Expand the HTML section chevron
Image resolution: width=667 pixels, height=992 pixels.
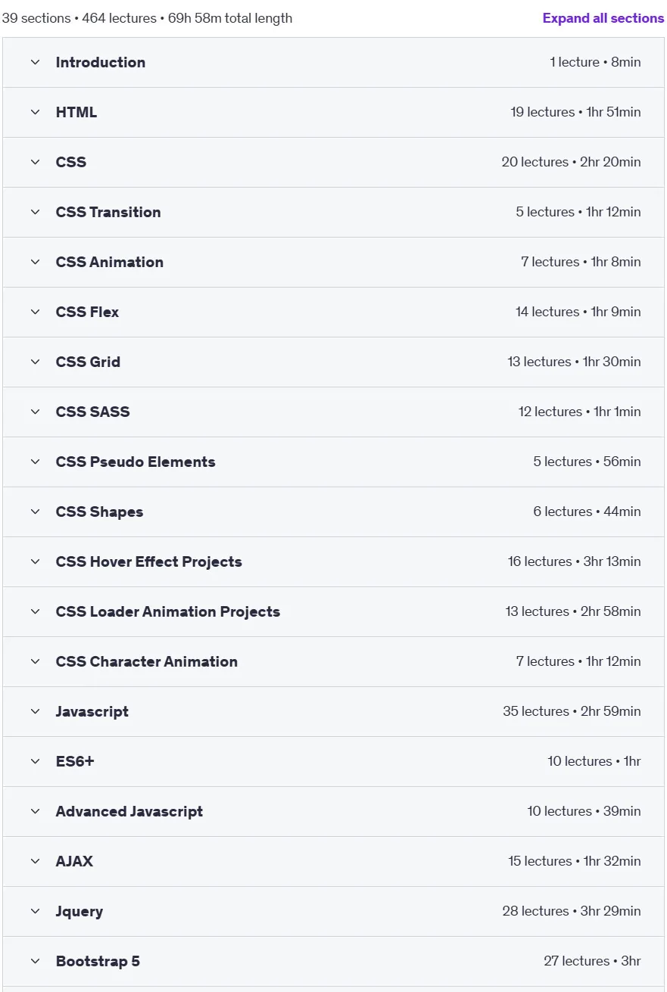[x=35, y=112]
